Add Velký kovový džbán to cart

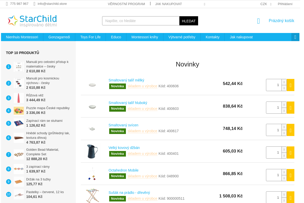click(x=290, y=153)
